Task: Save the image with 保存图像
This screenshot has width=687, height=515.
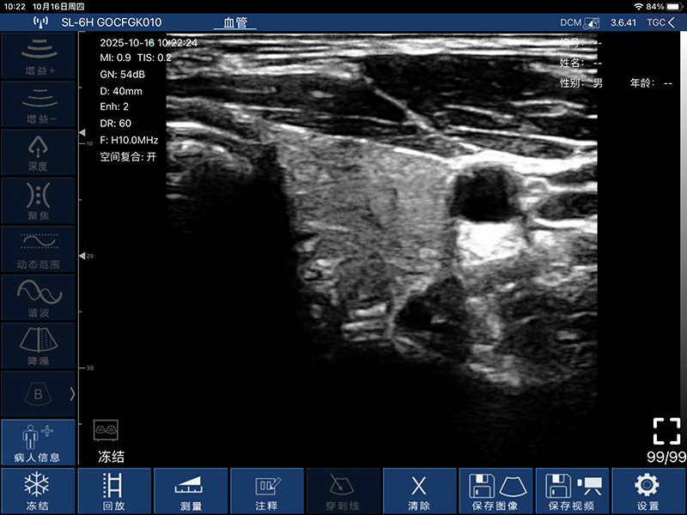Action: [496, 491]
